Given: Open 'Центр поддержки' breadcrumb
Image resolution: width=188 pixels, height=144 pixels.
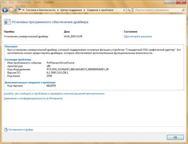Looking at the screenshot, I should (x=71, y=10).
